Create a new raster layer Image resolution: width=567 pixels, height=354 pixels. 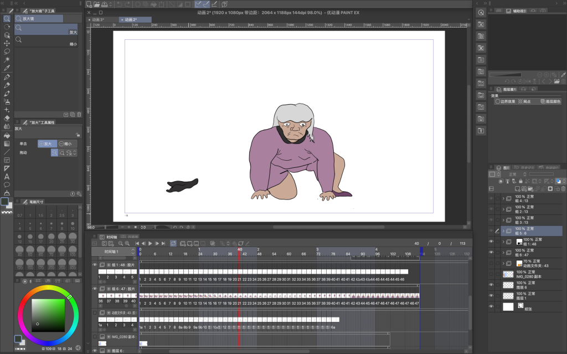pyautogui.click(x=518, y=189)
